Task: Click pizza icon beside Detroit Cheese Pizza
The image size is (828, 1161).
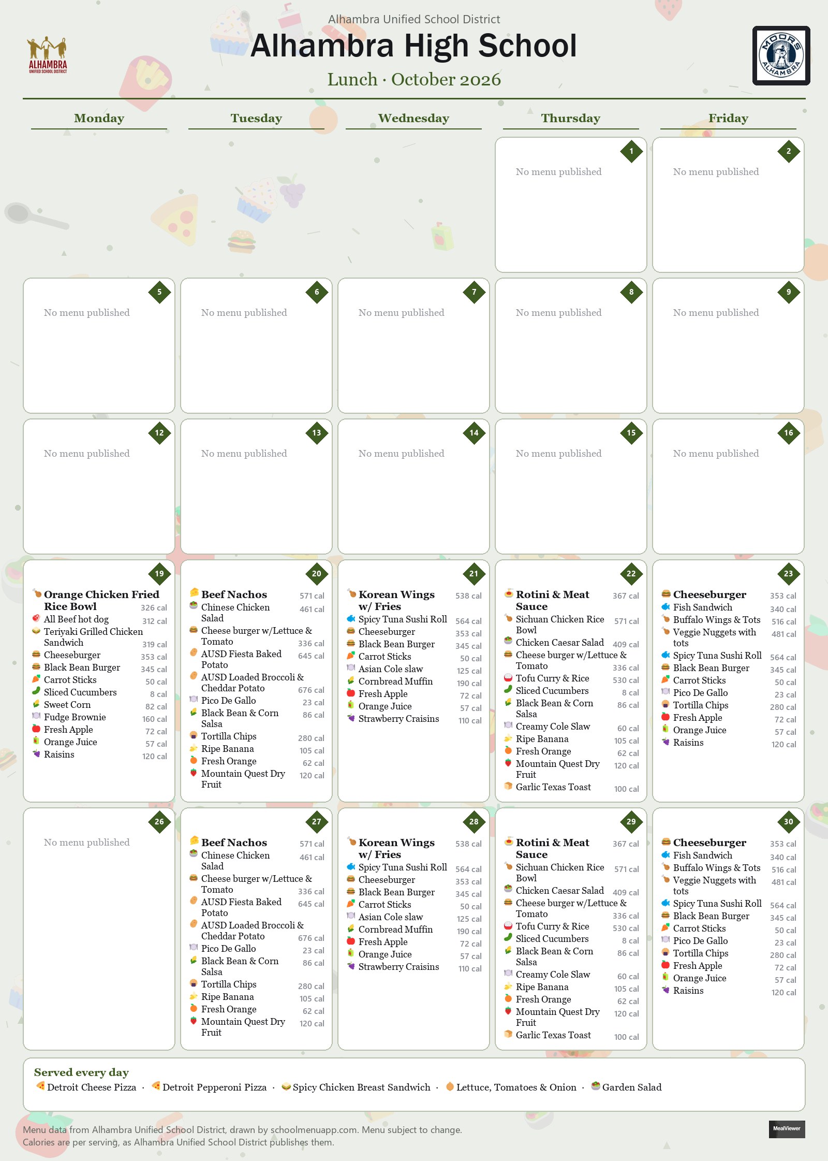Action: click(x=40, y=1086)
